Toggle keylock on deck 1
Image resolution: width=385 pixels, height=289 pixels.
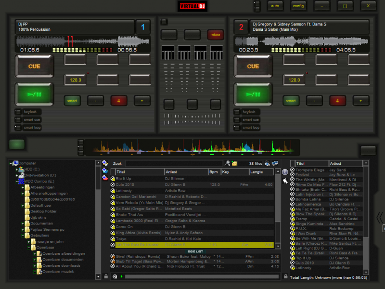[x=18, y=112]
